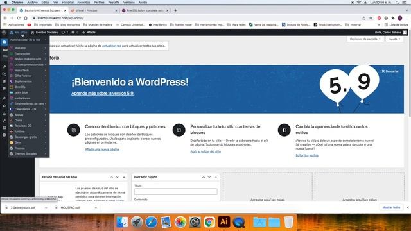Open the Historial menu in macOS bar
The image size is (411, 231).
(67, 3)
